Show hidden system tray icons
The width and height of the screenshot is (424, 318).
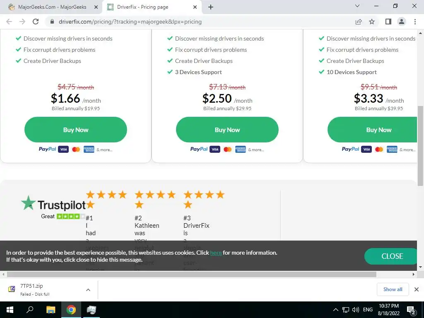335,310
